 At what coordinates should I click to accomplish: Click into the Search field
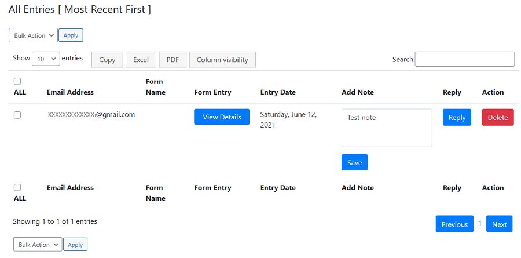(464, 59)
